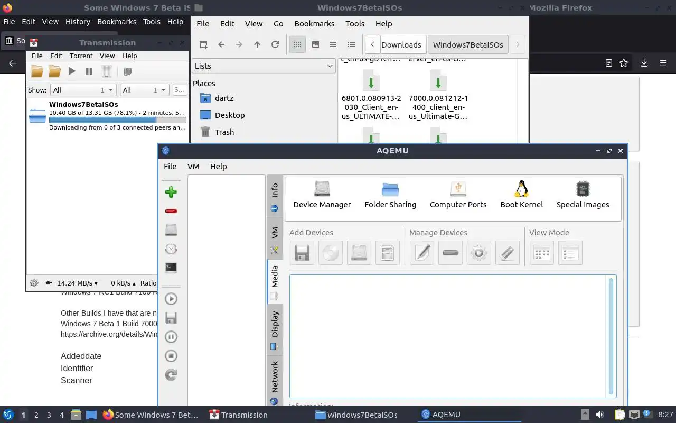Open Boot Kernel penguin icon
This screenshot has height=423, width=676.
click(x=521, y=195)
